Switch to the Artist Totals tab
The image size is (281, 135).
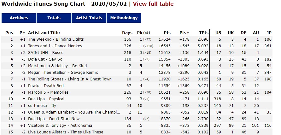click(x=89, y=18)
